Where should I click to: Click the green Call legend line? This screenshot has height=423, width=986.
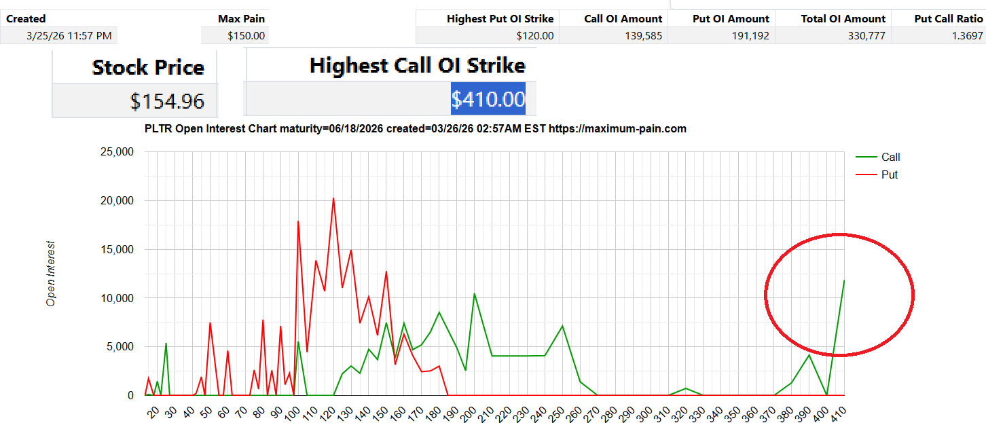(866, 157)
